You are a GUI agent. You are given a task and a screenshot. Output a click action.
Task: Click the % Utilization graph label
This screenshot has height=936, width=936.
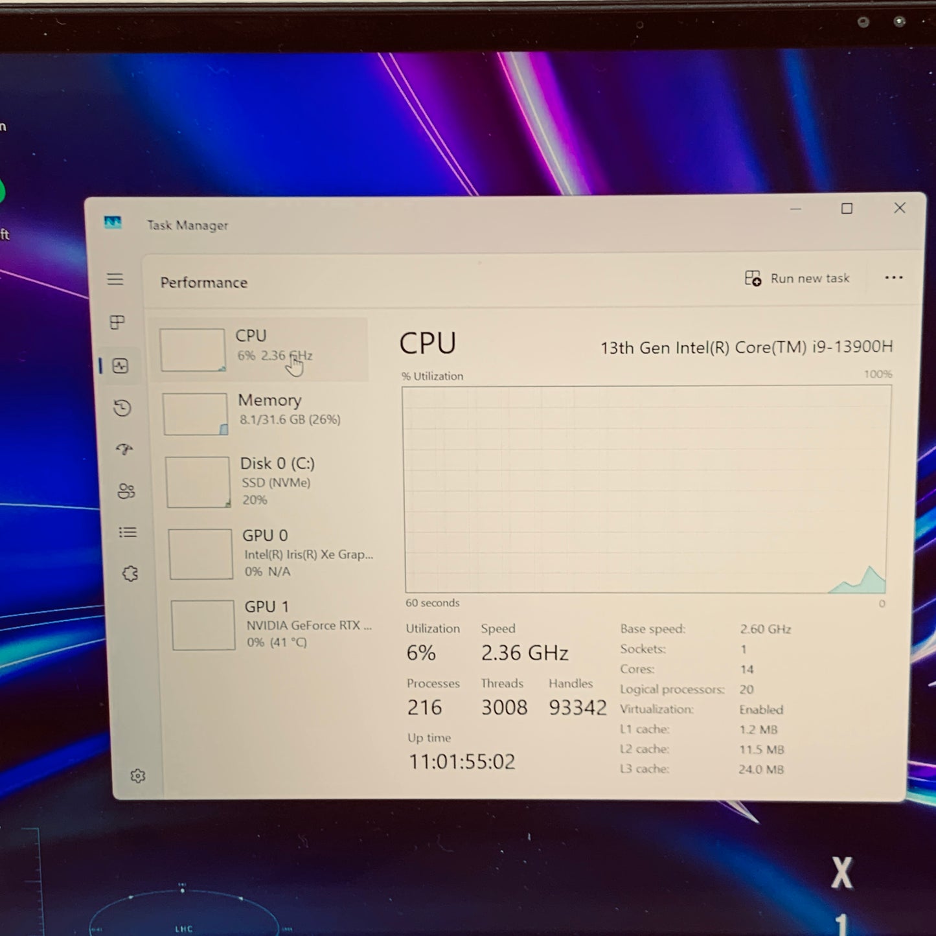[x=432, y=376]
